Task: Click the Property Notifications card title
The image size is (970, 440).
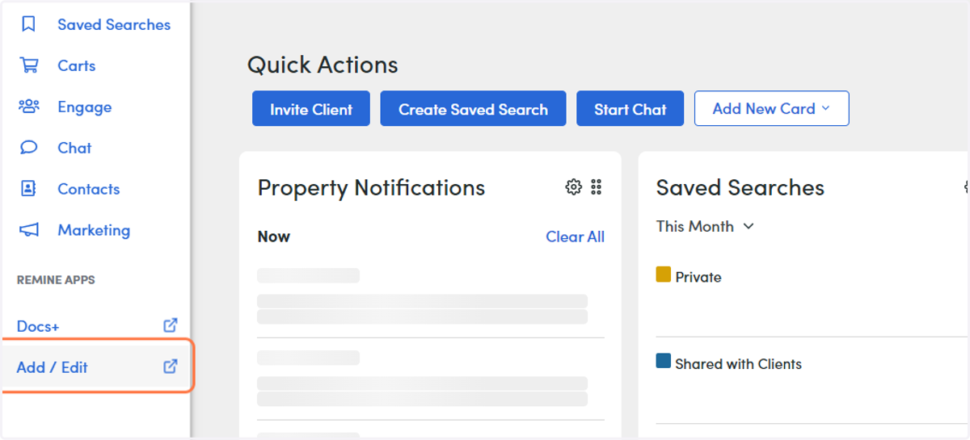Action: (371, 188)
